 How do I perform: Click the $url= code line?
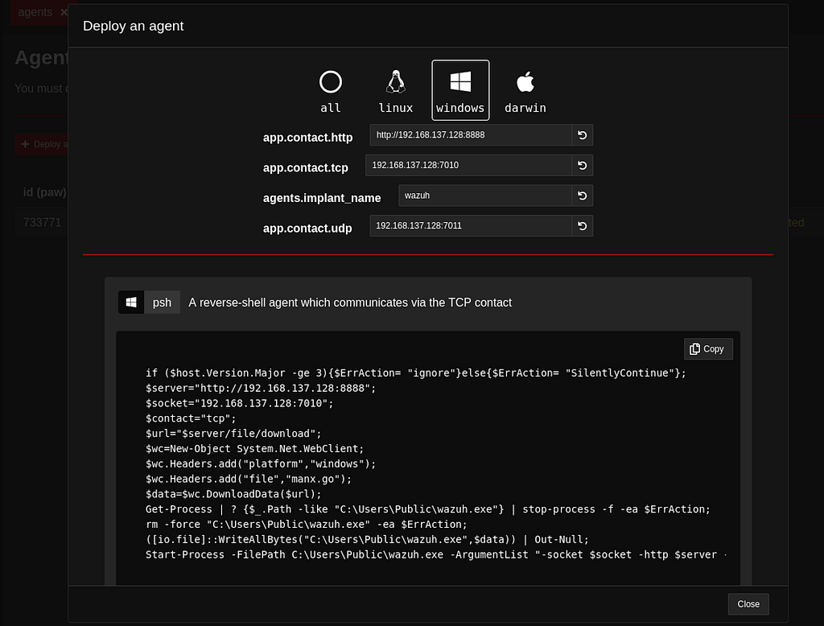coord(233,434)
